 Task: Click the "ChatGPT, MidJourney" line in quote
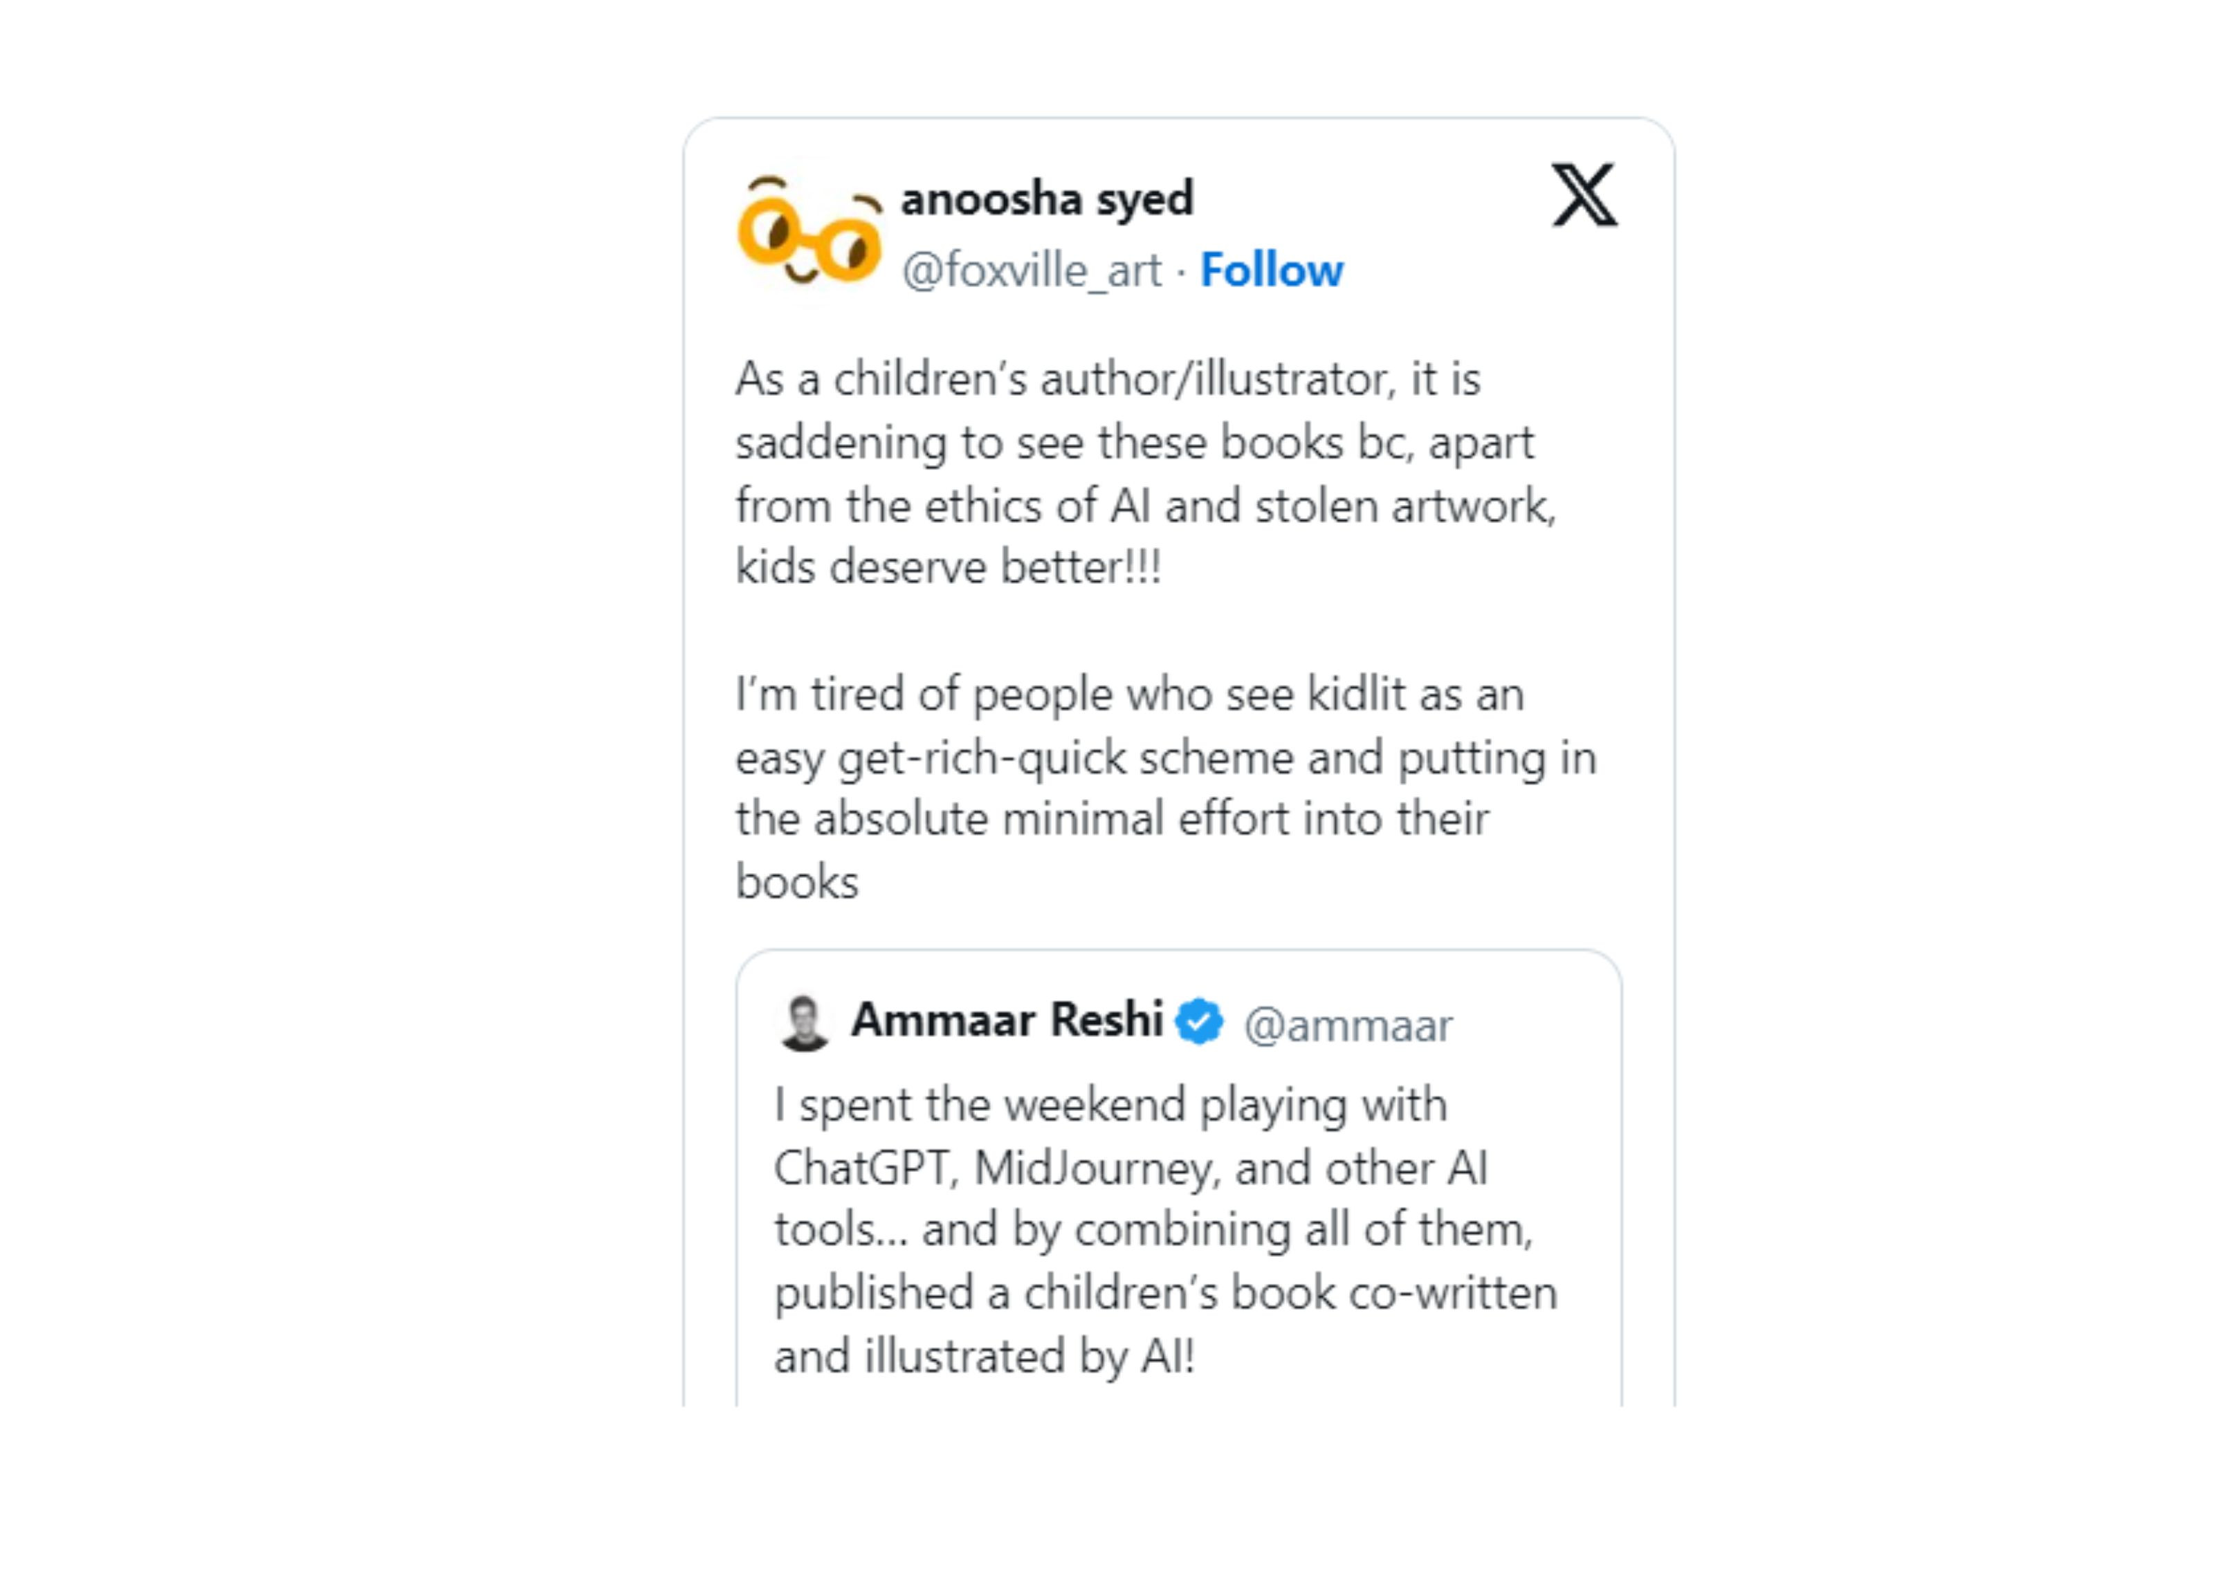[x=1130, y=1168]
